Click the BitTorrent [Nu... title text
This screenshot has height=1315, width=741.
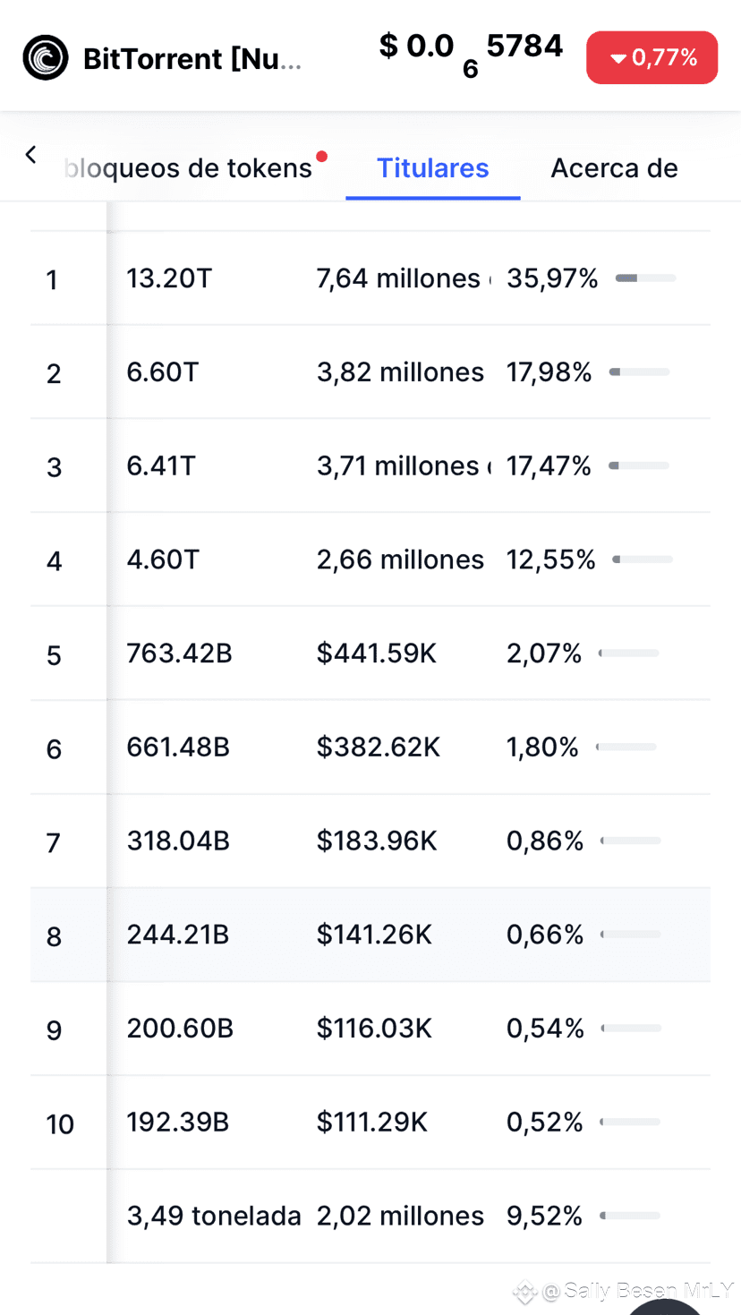[192, 59]
